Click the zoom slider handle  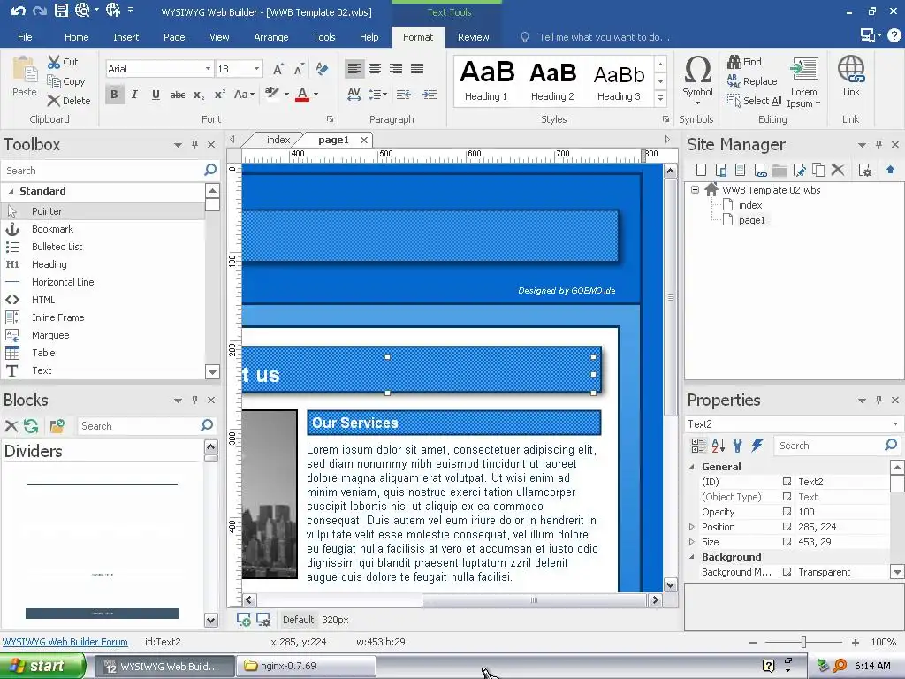coord(803,642)
